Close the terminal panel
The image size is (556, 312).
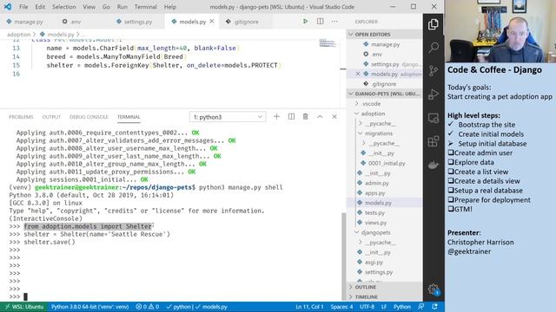[x=334, y=117]
